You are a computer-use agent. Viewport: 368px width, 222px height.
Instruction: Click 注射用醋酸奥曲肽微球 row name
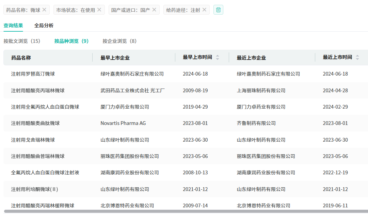click(35, 123)
